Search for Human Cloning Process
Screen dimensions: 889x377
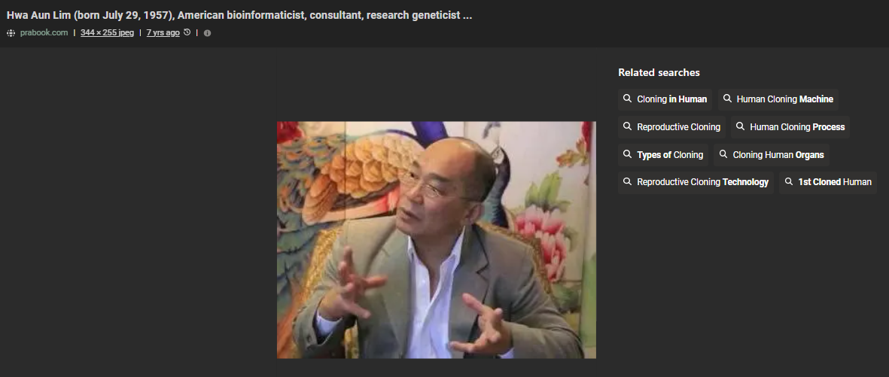(790, 127)
